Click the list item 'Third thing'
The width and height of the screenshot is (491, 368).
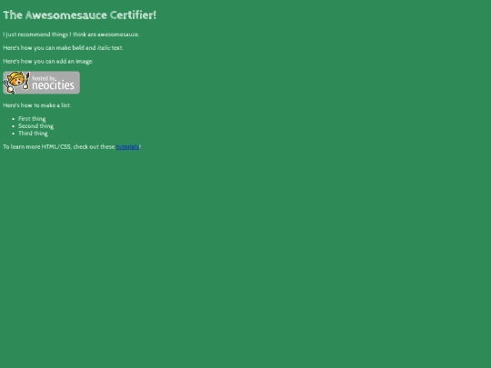[x=33, y=134]
